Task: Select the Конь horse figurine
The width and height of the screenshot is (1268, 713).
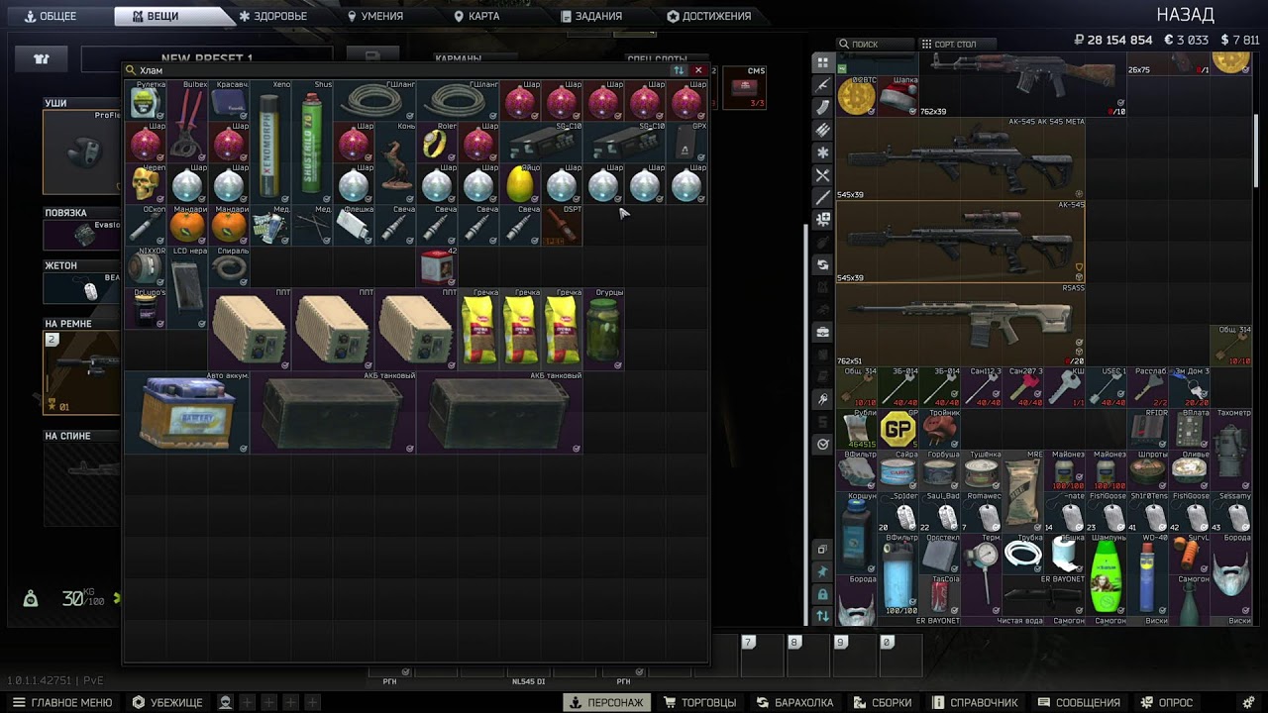Action: coord(395,163)
